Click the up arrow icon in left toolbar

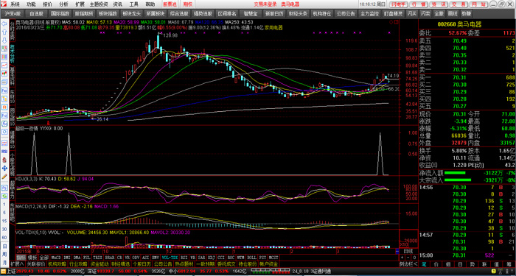[x=4, y=32]
